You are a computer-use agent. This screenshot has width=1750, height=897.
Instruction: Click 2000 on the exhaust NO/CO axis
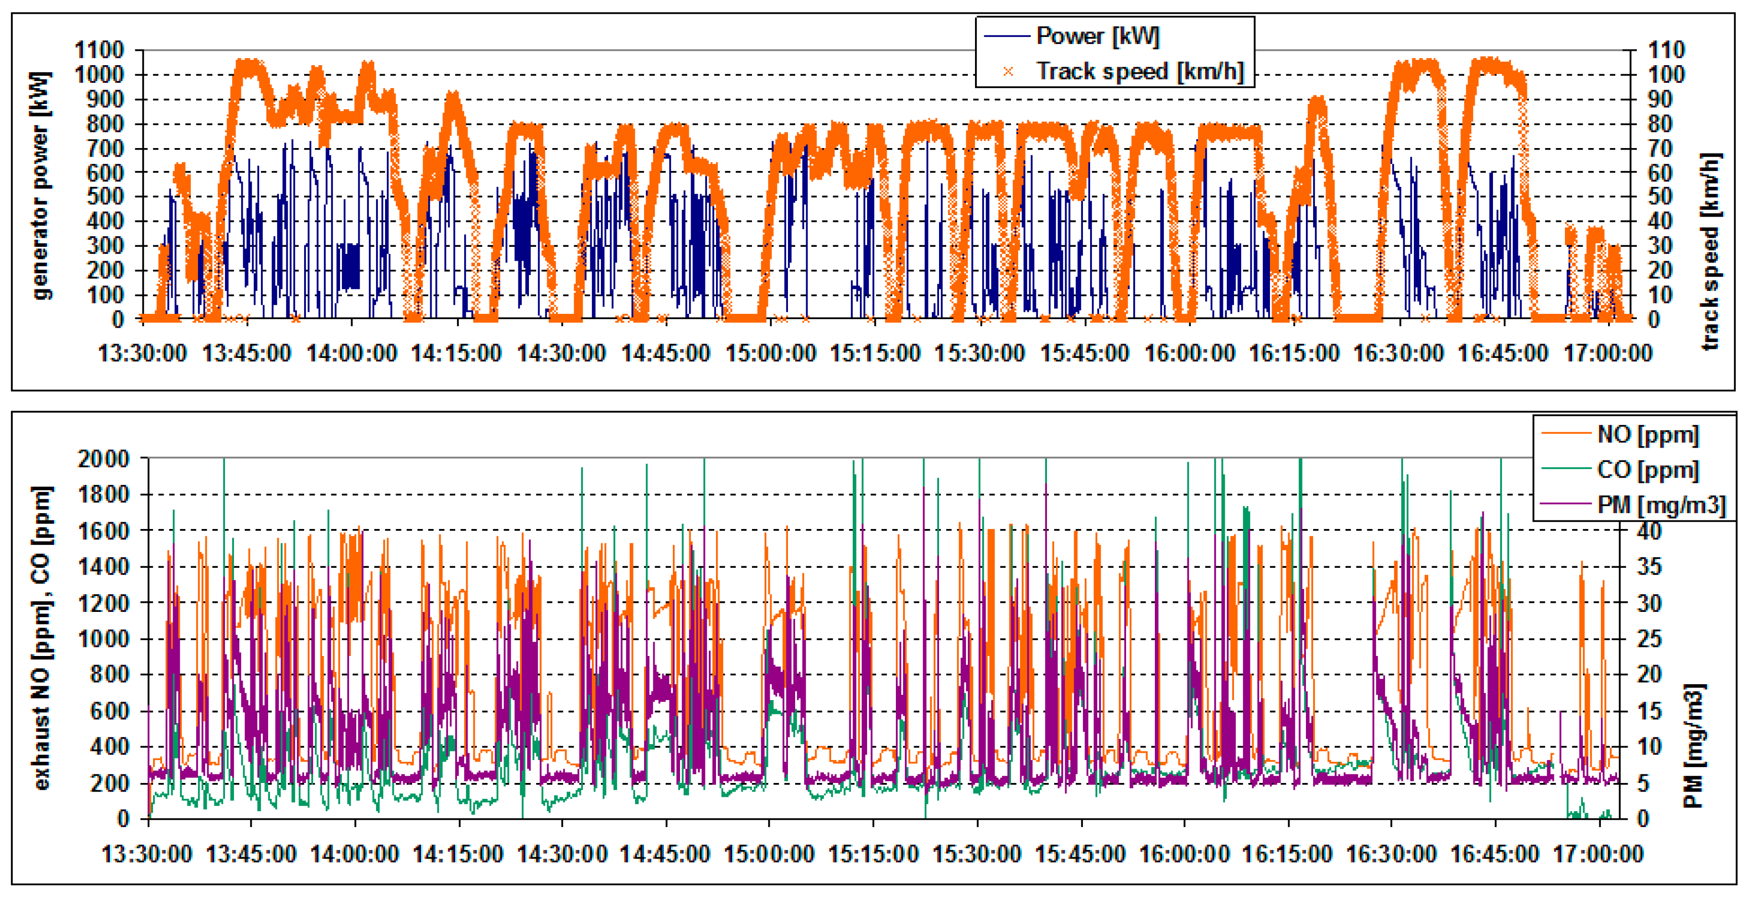pyautogui.click(x=103, y=459)
